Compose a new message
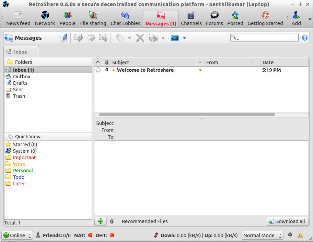The height and width of the screenshot is (242, 313). click(x=63, y=37)
